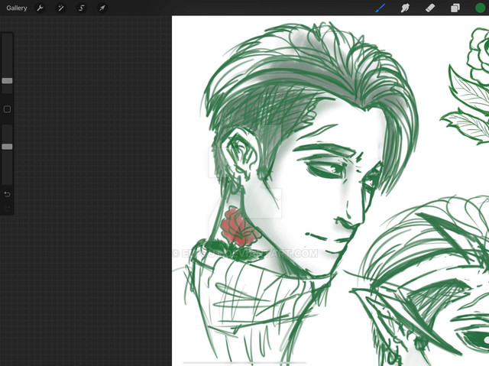
Task: Activate the Selection tool
Action: [x=81, y=8]
